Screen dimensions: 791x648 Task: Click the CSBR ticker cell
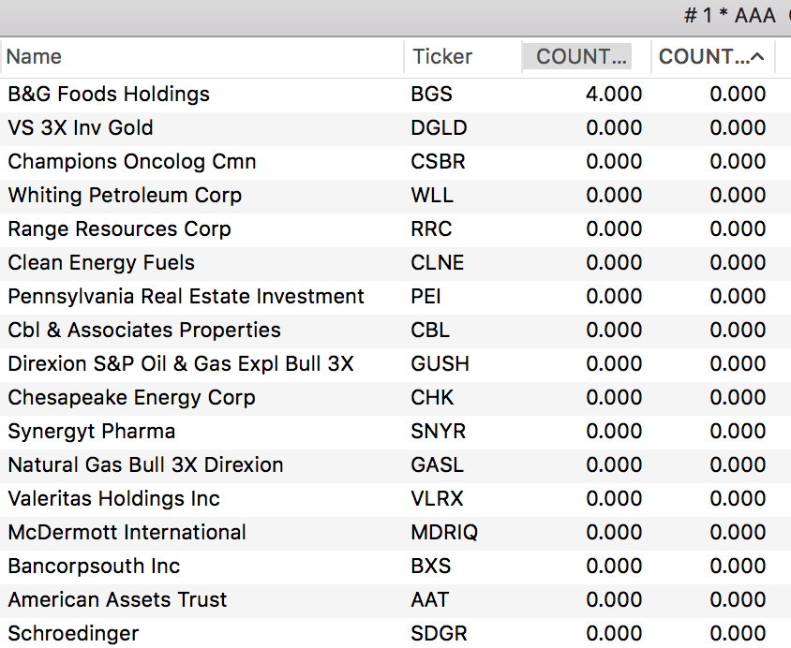(438, 162)
